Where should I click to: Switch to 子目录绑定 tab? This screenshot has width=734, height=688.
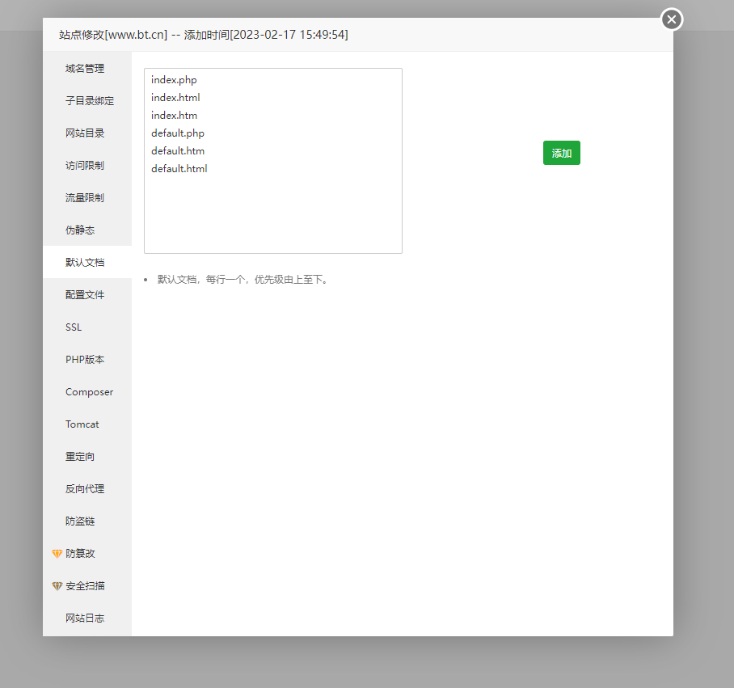[x=89, y=101]
